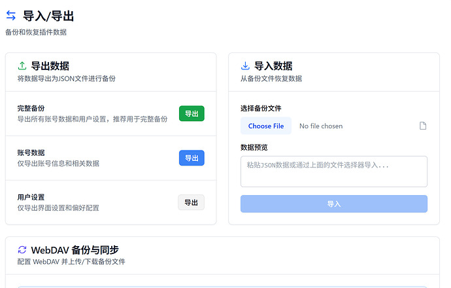Click the WebDAV sync arrows icon
The width and height of the screenshot is (451, 288).
pyautogui.click(x=22, y=249)
